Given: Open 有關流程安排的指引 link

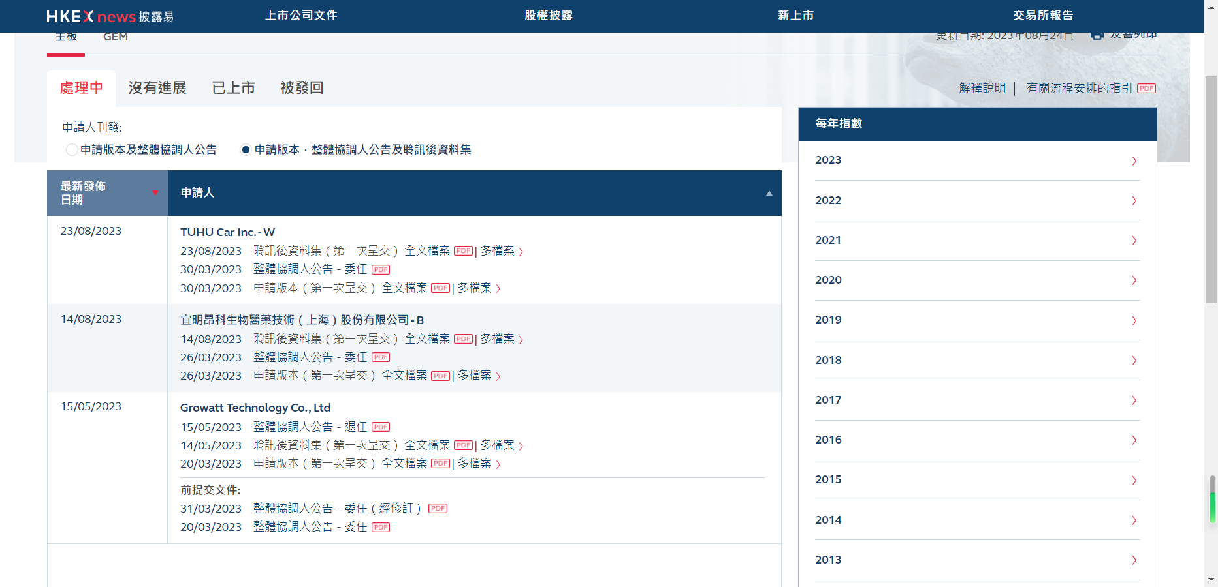Looking at the screenshot, I should coord(1080,88).
